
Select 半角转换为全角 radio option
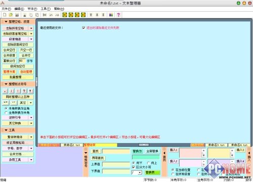click(x=6, y=108)
